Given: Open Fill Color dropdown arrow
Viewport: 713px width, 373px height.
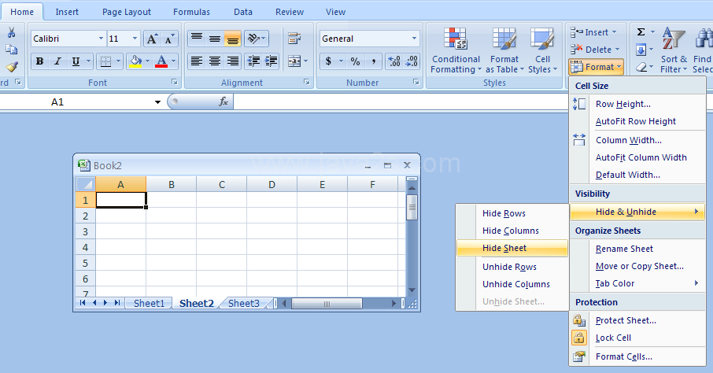Looking at the screenshot, I should [x=147, y=61].
